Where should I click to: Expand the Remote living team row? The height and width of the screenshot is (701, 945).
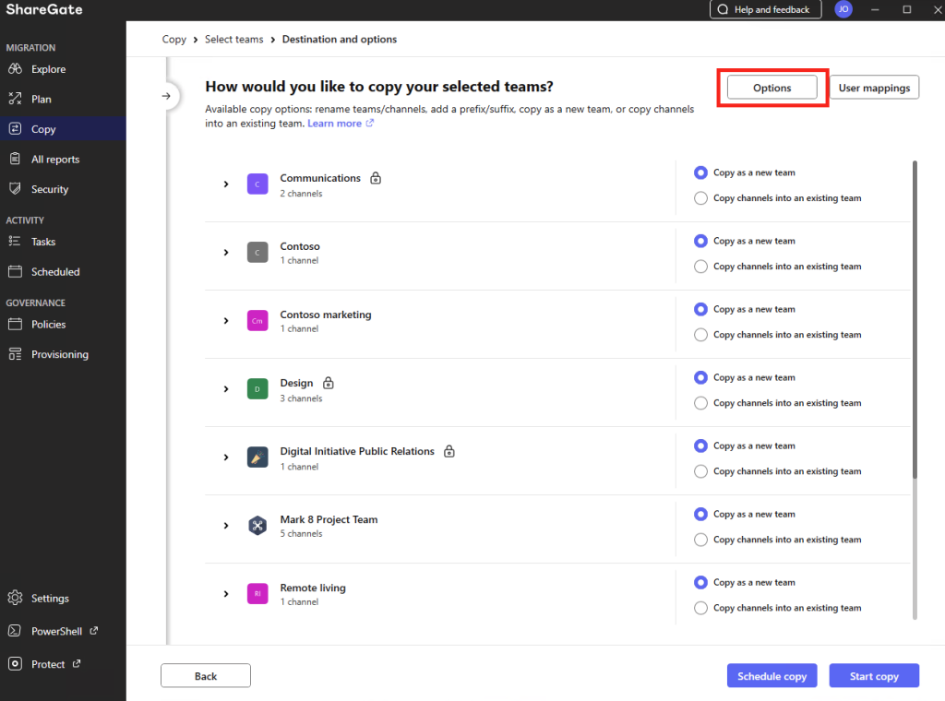[x=226, y=594]
